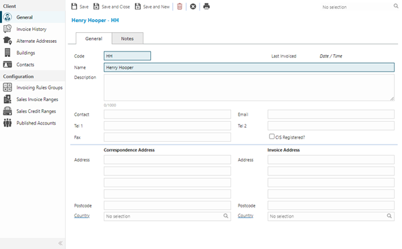The image size is (402, 249).
Task: Follow the Invoice Address Country link
Action: click(x=245, y=216)
